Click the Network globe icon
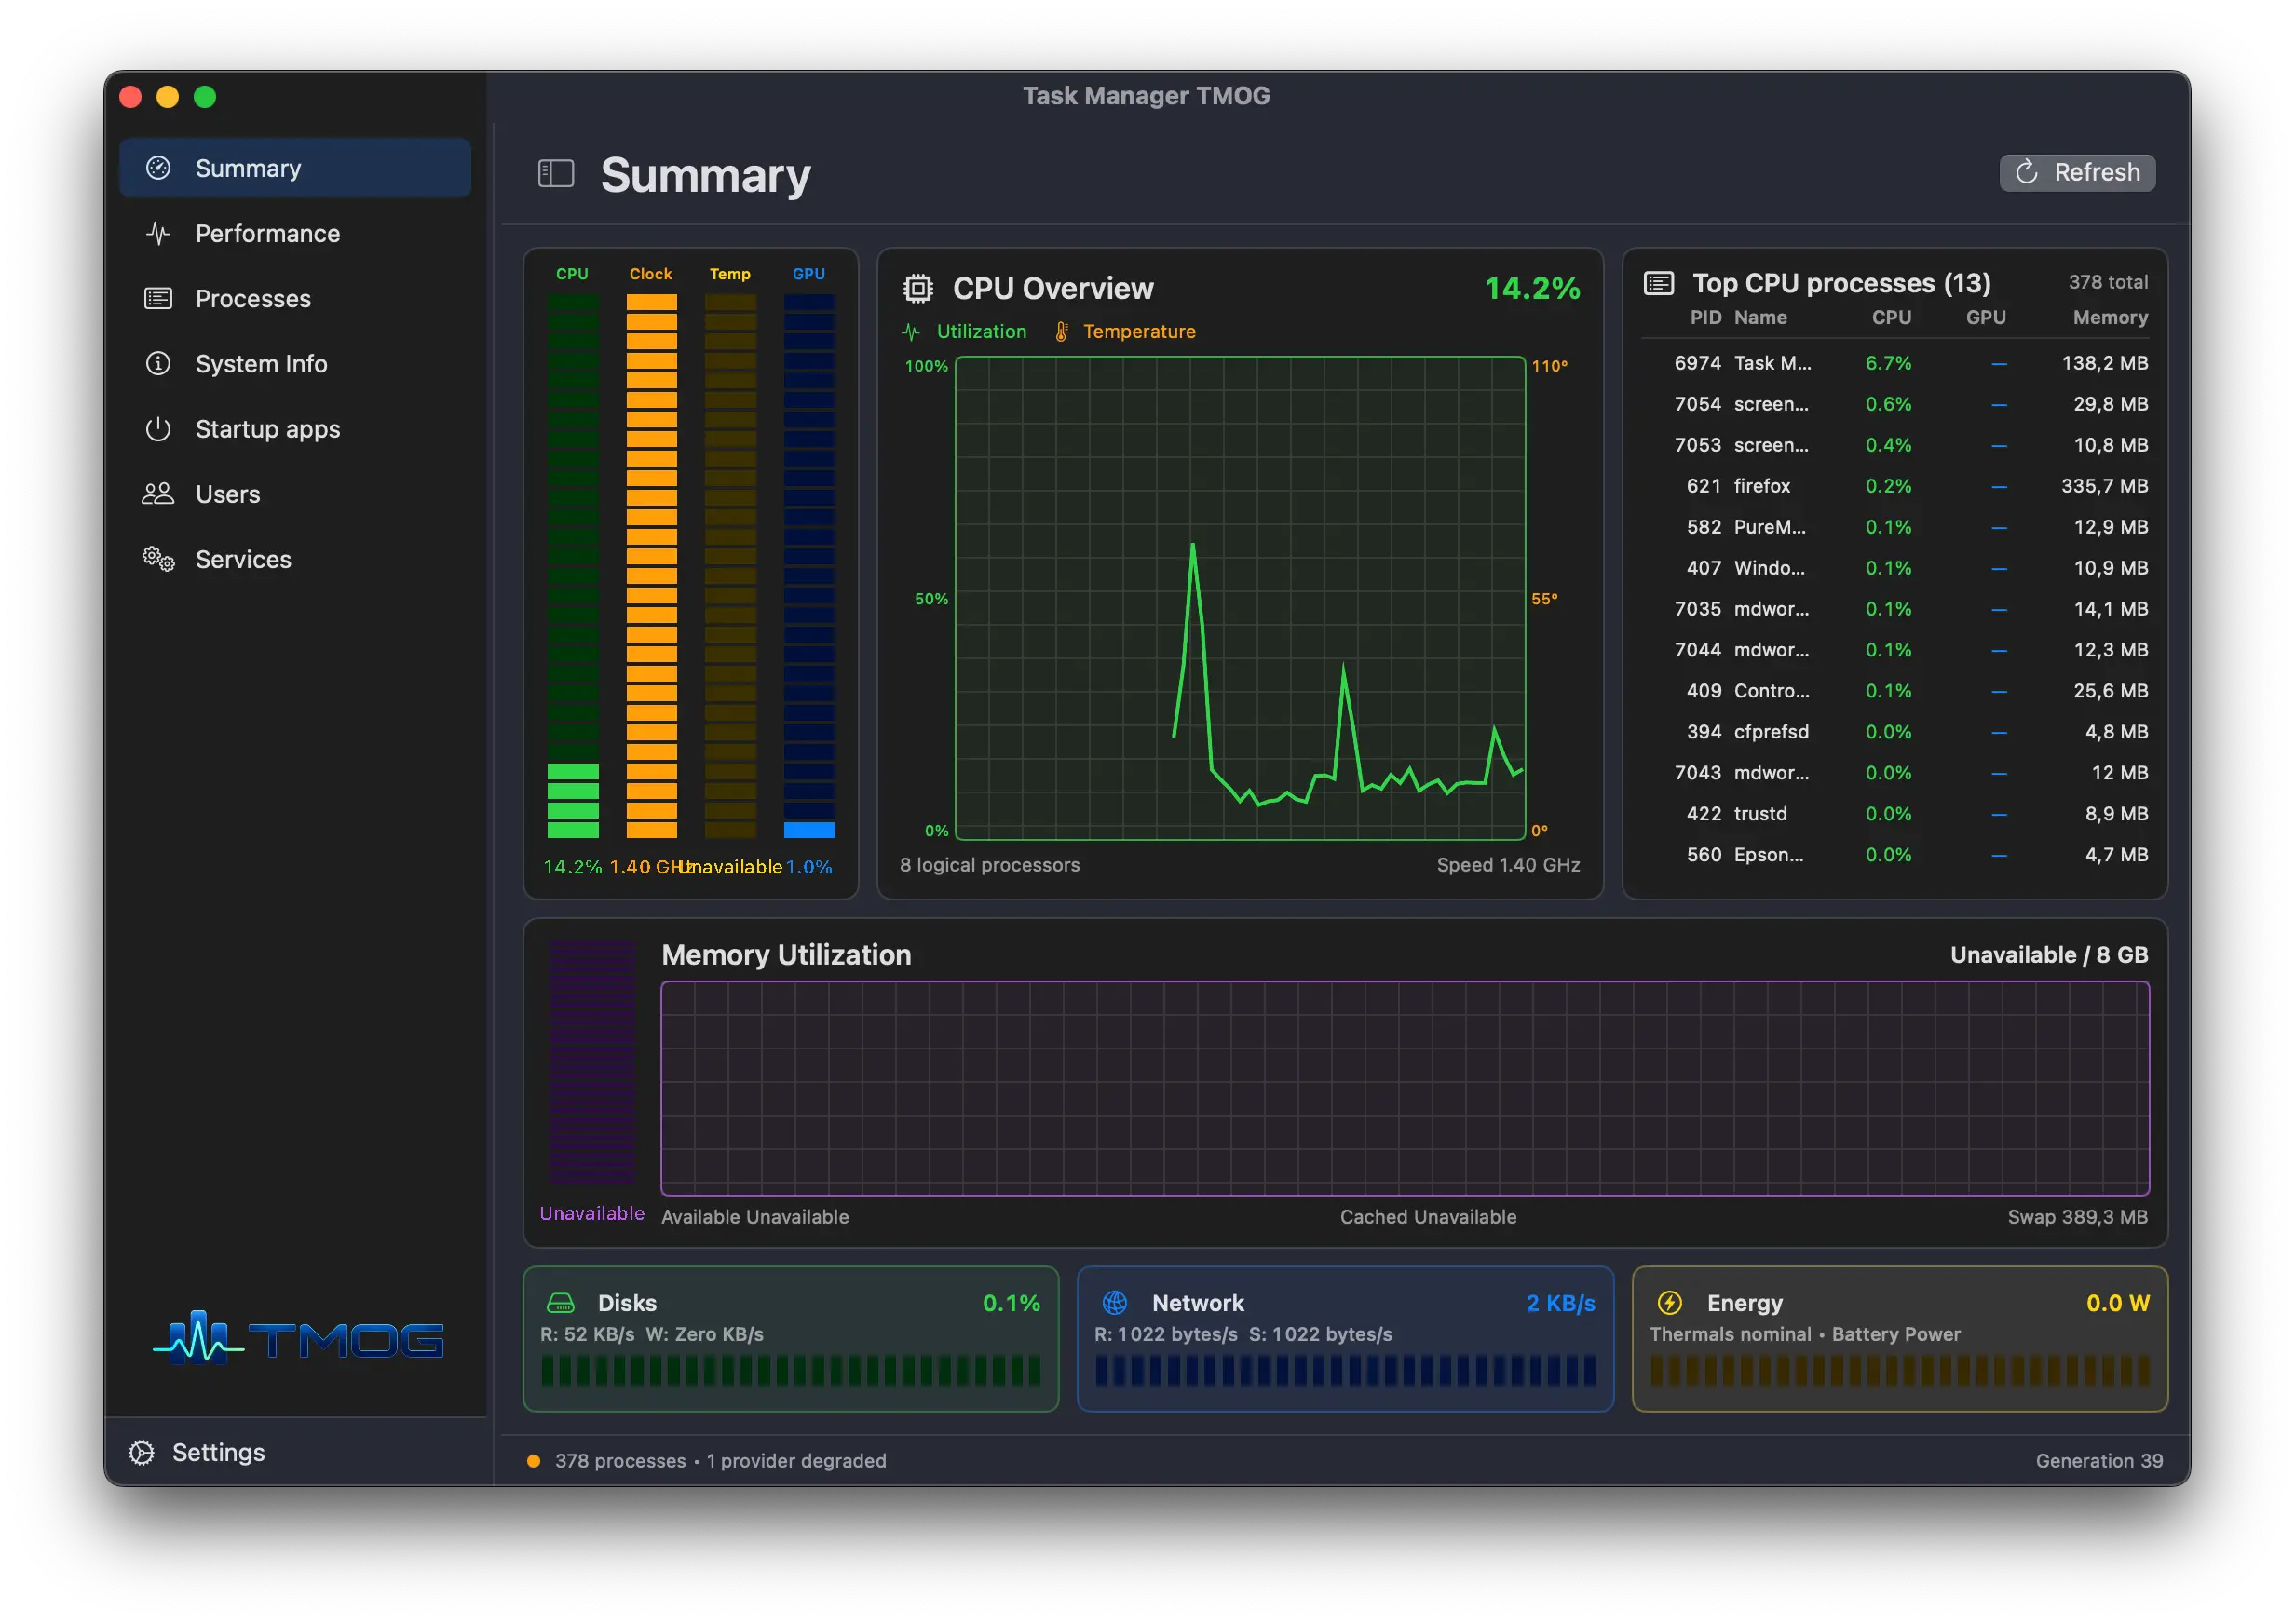Screen dimensions: 2295x1624 pyautogui.click(x=1115, y=1303)
